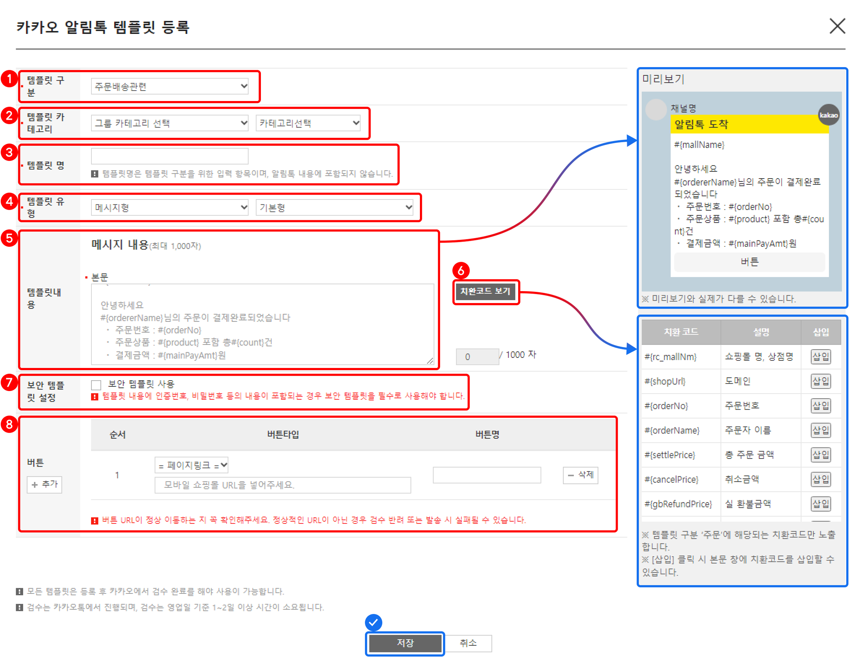Insert the #{rc_mallNm} substitution code
This screenshot has height=671, width=860.
[x=821, y=357]
